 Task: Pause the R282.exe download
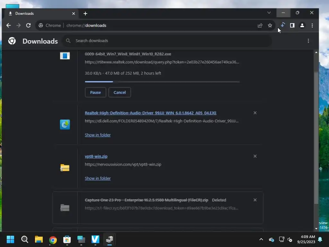[x=95, y=92]
